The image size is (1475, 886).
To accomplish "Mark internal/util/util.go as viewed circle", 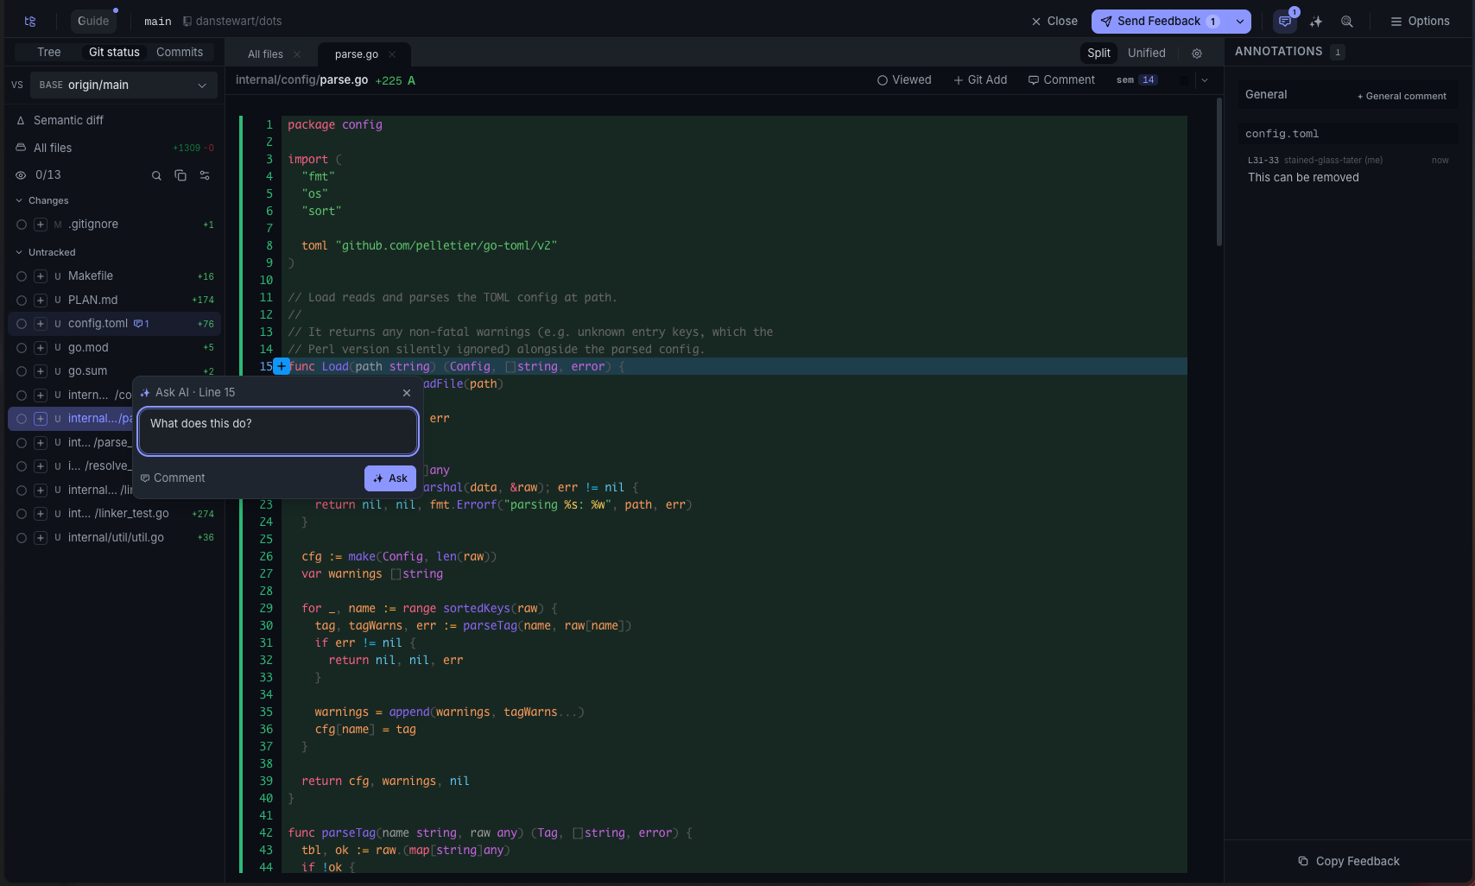I will (22, 538).
